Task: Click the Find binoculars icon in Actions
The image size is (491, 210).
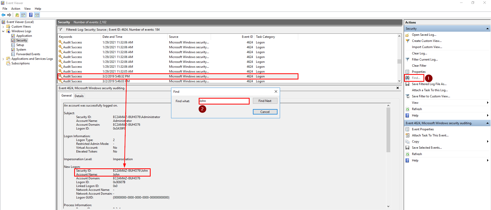Action: coord(407,78)
